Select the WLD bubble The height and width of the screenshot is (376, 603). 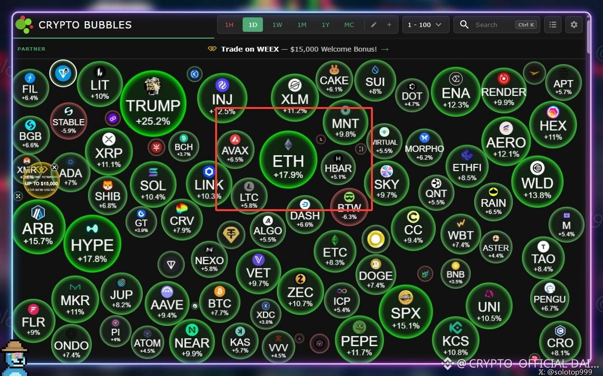(x=537, y=181)
